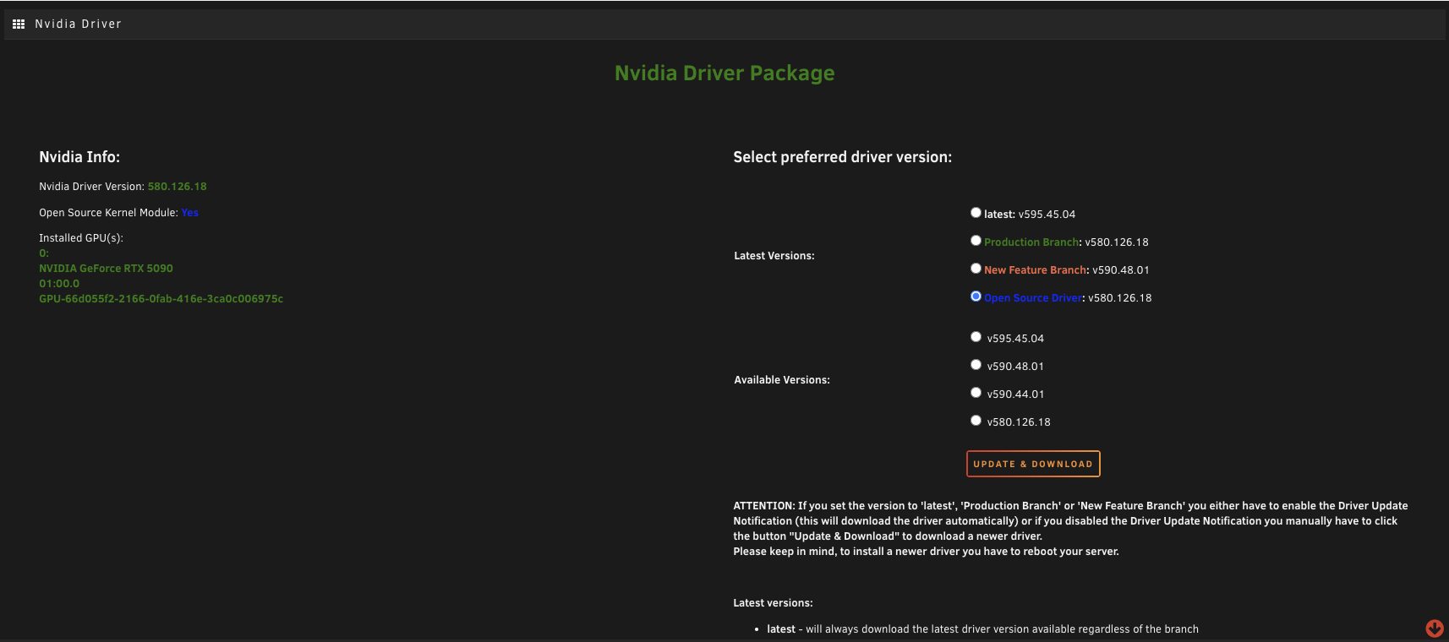Click the grid icon beside Nvidia Driver title
The width and height of the screenshot is (1449, 642).
click(x=19, y=24)
